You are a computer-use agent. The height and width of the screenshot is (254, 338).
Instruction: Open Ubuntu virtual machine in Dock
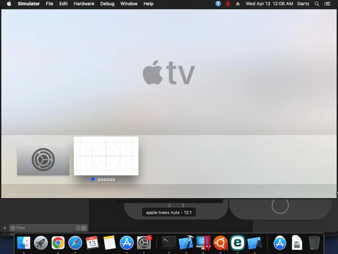coord(220,243)
